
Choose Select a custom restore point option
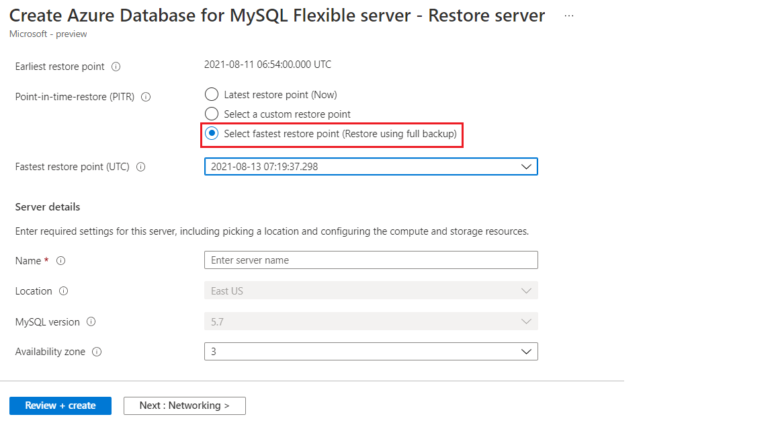[x=212, y=114]
